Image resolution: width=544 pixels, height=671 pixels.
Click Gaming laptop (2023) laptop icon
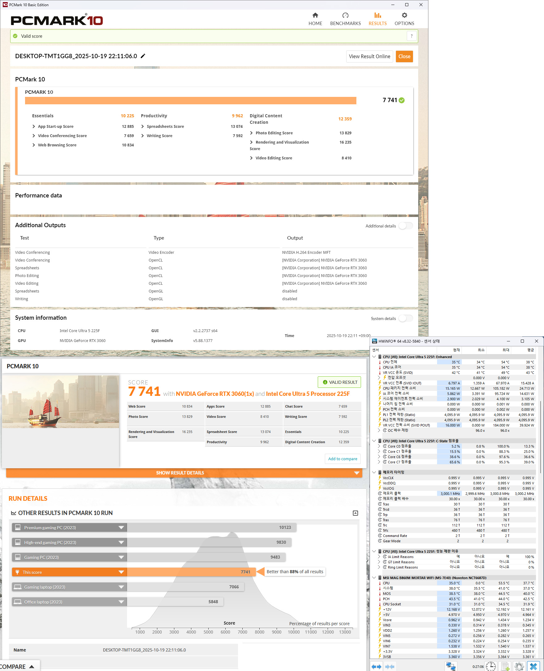pyautogui.click(x=18, y=587)
